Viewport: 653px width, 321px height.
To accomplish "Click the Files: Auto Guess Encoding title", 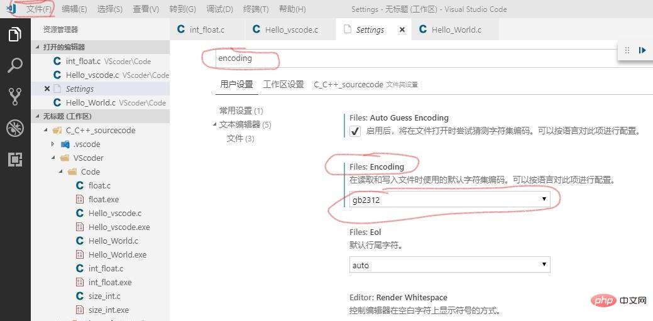I will pyautogui.click(x=399, y=118).
